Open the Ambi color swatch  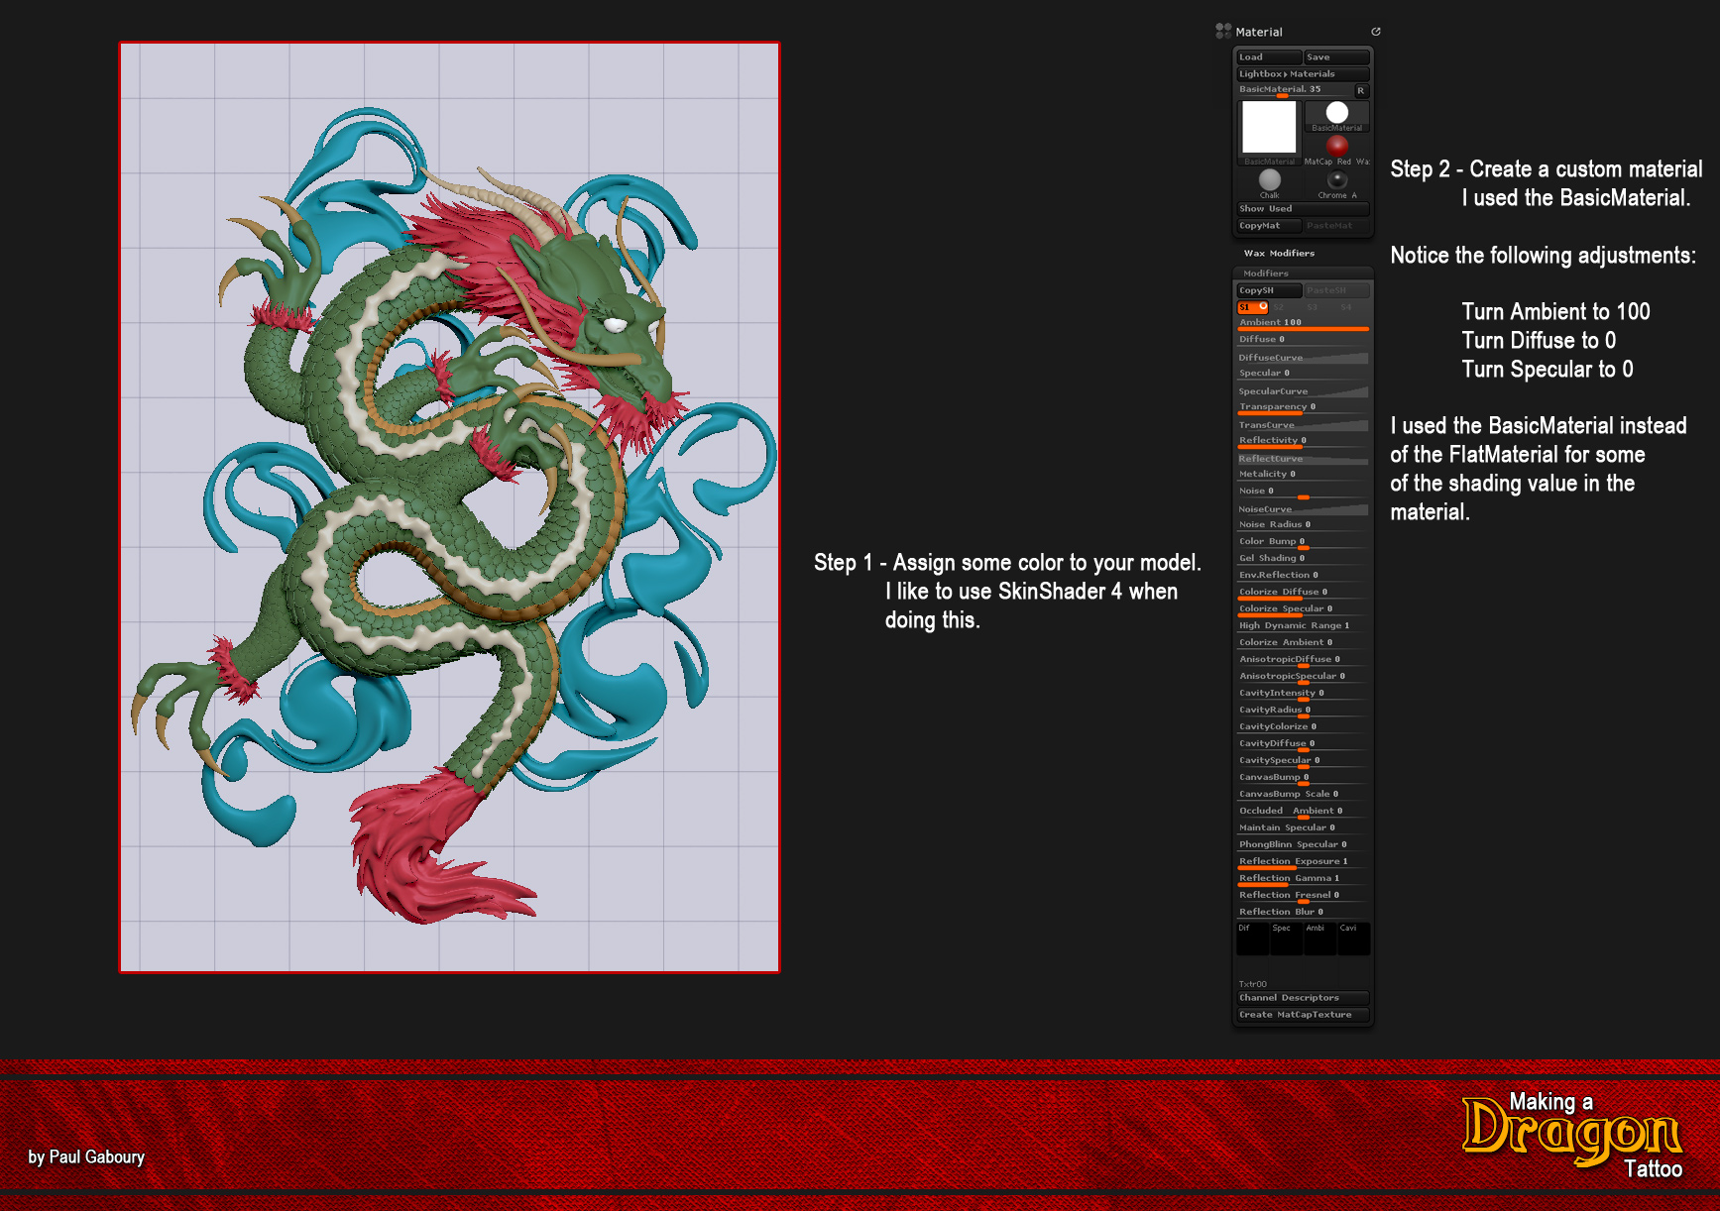pyautogui.click(x=1320, y=939)
